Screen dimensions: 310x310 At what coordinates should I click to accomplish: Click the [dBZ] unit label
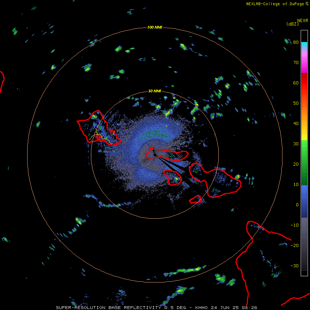tap(292, 24)
